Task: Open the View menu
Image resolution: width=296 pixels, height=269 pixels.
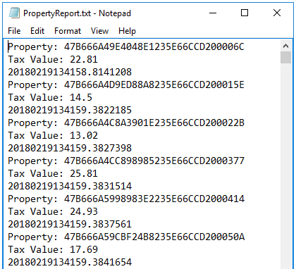Action: (99, 31)
